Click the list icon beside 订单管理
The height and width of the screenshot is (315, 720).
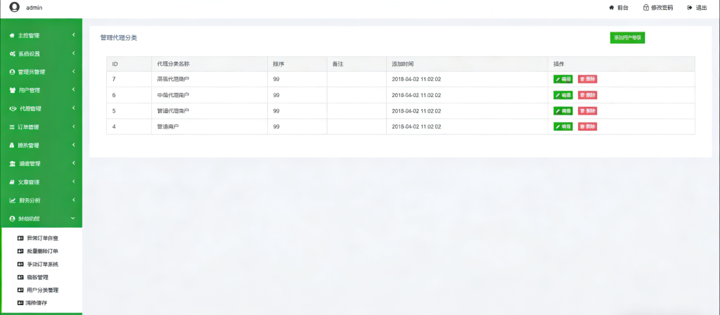[x=13, y=127]
